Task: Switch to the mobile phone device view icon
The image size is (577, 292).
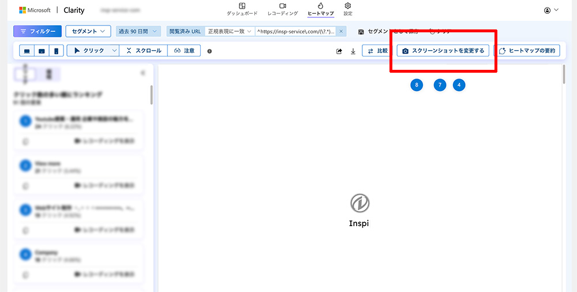Action: click(x=56, y=51)
